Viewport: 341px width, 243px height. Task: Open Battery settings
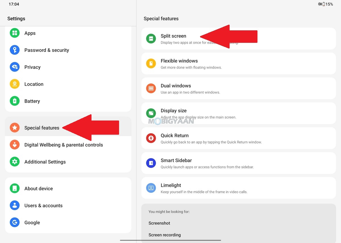coord(68,101)
